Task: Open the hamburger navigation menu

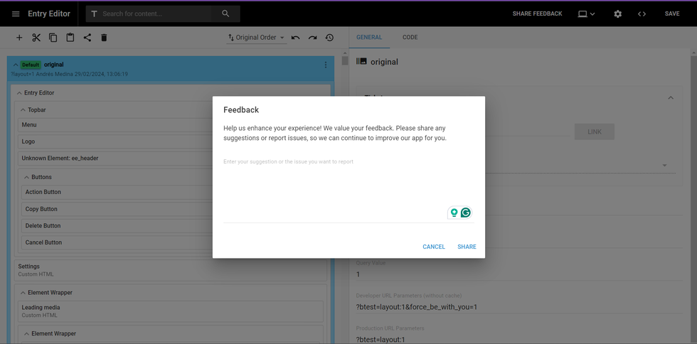Action: tap(16, 14)
